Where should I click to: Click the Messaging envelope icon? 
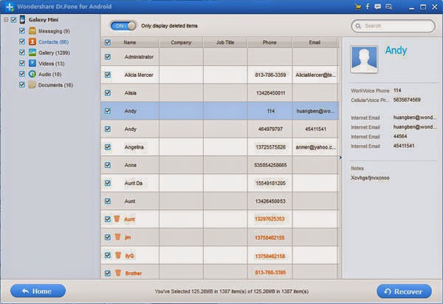(32, 30)
